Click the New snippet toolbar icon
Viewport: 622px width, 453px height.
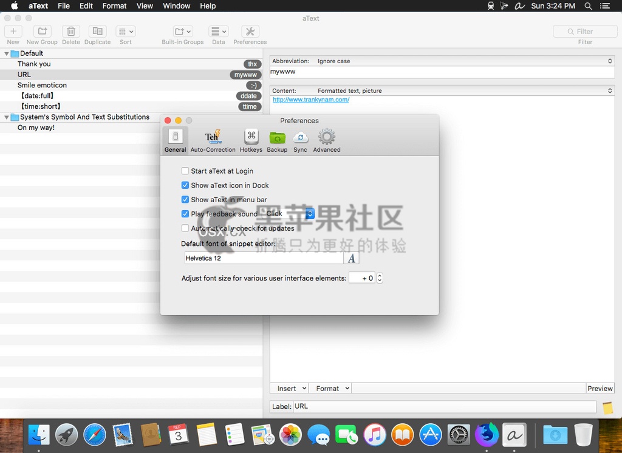pyautogui.click(x=13, y=32)
